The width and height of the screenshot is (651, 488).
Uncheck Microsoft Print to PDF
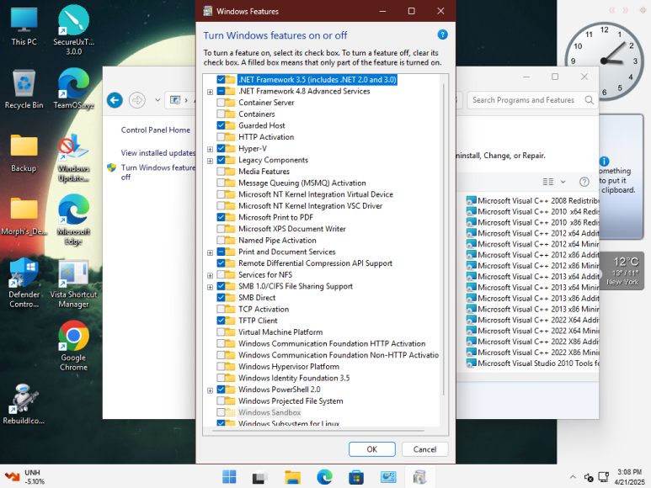tap(221, 217)
